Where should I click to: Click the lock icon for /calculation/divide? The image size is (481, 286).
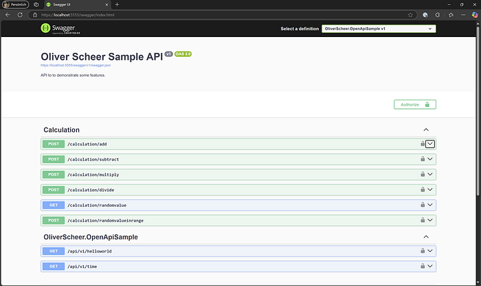[423, 189]
